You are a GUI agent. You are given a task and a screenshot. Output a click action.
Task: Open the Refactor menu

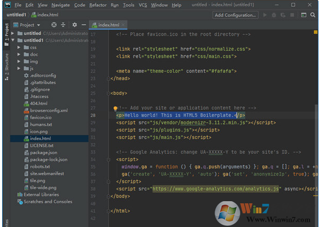[x=98, y=5]
